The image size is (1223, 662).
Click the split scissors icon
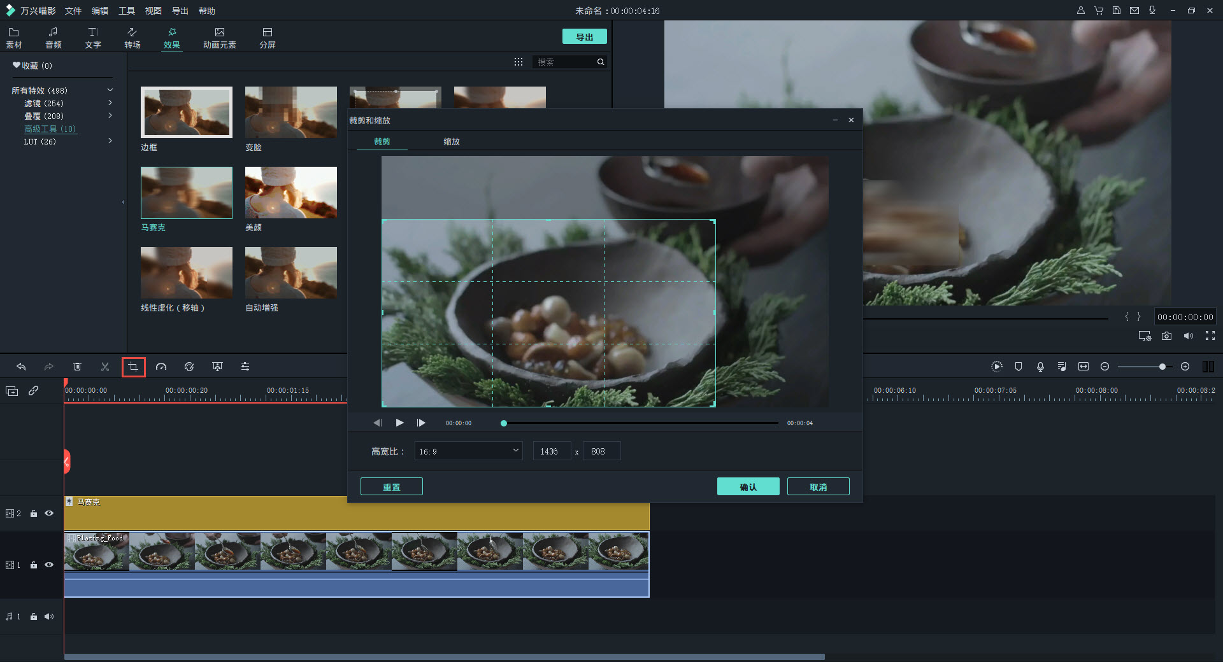[105, 367]
